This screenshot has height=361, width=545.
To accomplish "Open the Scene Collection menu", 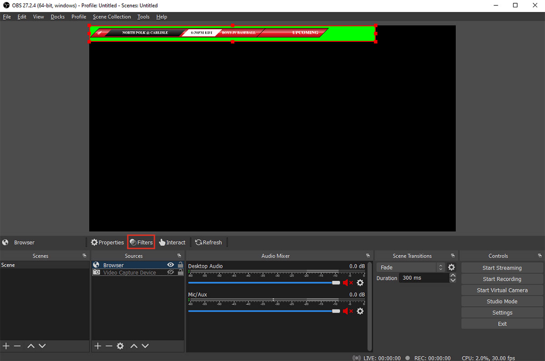I will point(112,17).
